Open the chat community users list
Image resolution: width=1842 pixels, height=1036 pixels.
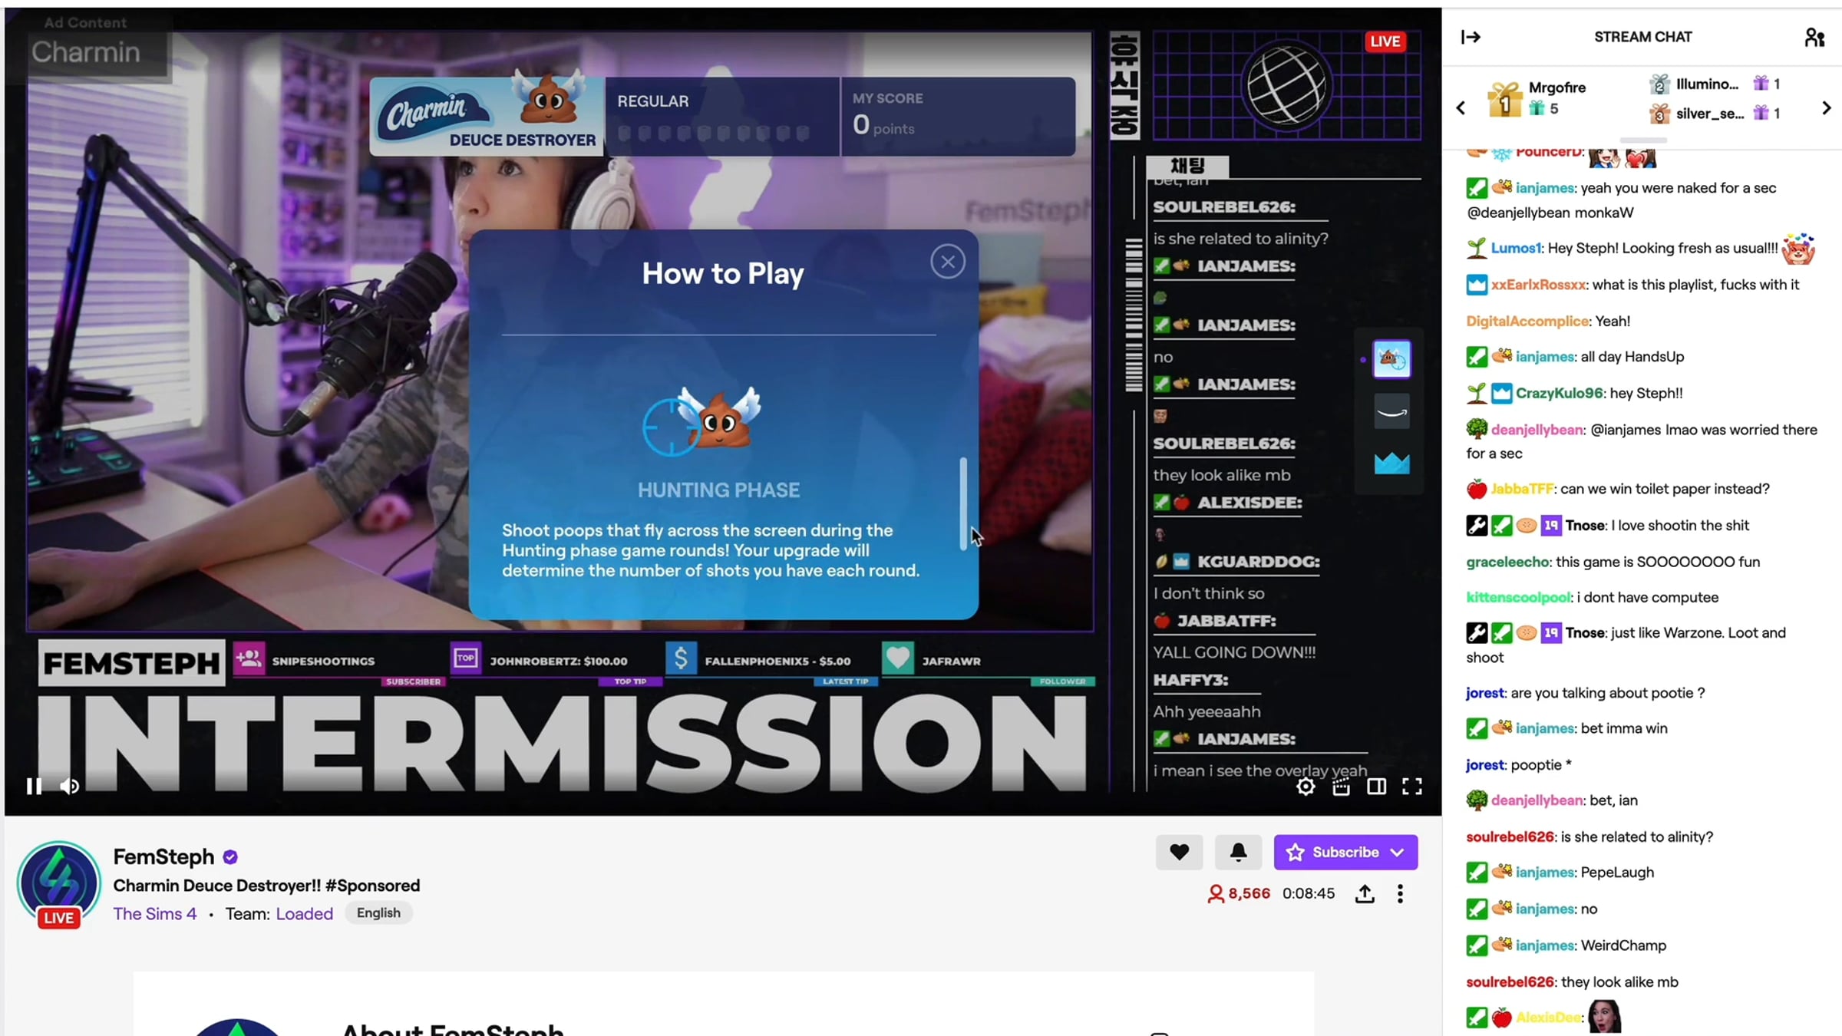point(1814,37)
